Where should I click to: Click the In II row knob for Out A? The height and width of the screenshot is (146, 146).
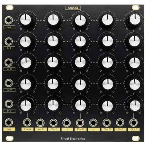(25, 41)
